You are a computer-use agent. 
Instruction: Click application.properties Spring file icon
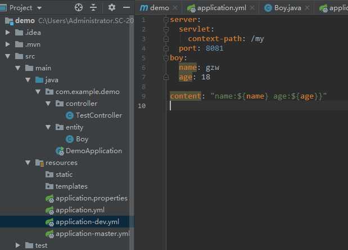point(49,198)
